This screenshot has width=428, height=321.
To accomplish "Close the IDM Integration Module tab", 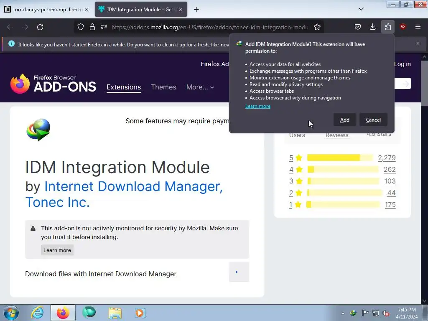I will pos(181,9).
